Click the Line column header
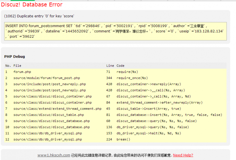 110,66
